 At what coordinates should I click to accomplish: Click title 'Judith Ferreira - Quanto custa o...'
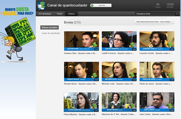(x=118, y=53)
